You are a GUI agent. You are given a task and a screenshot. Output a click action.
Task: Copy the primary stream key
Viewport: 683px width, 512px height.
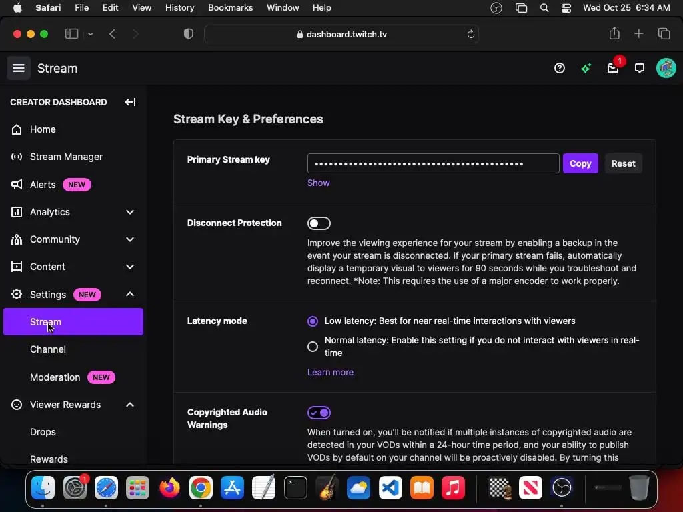click(x=580, y=163)
